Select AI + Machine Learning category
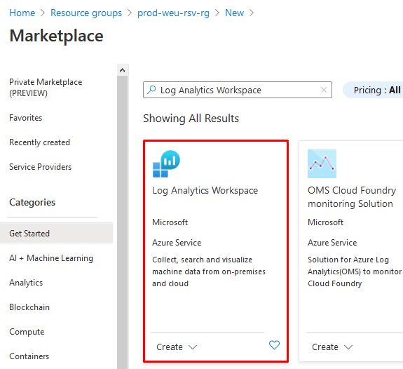The height and width of the screenshot is (369, 403). (x=51, y=258)
